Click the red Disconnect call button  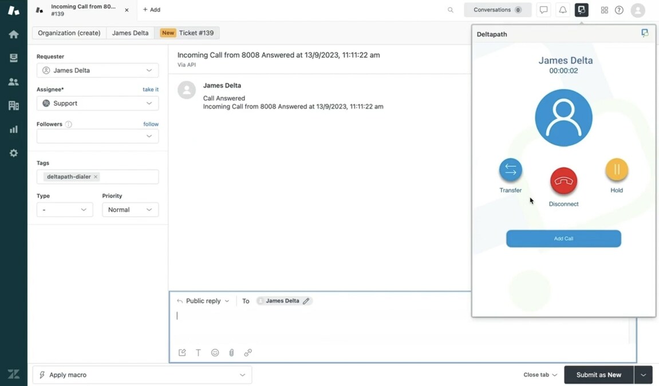point(563,181)
